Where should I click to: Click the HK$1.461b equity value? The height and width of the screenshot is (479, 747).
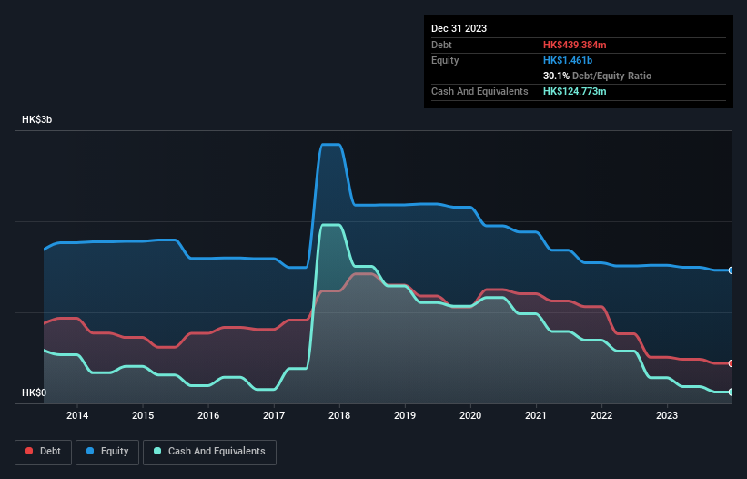click(568, 60)
